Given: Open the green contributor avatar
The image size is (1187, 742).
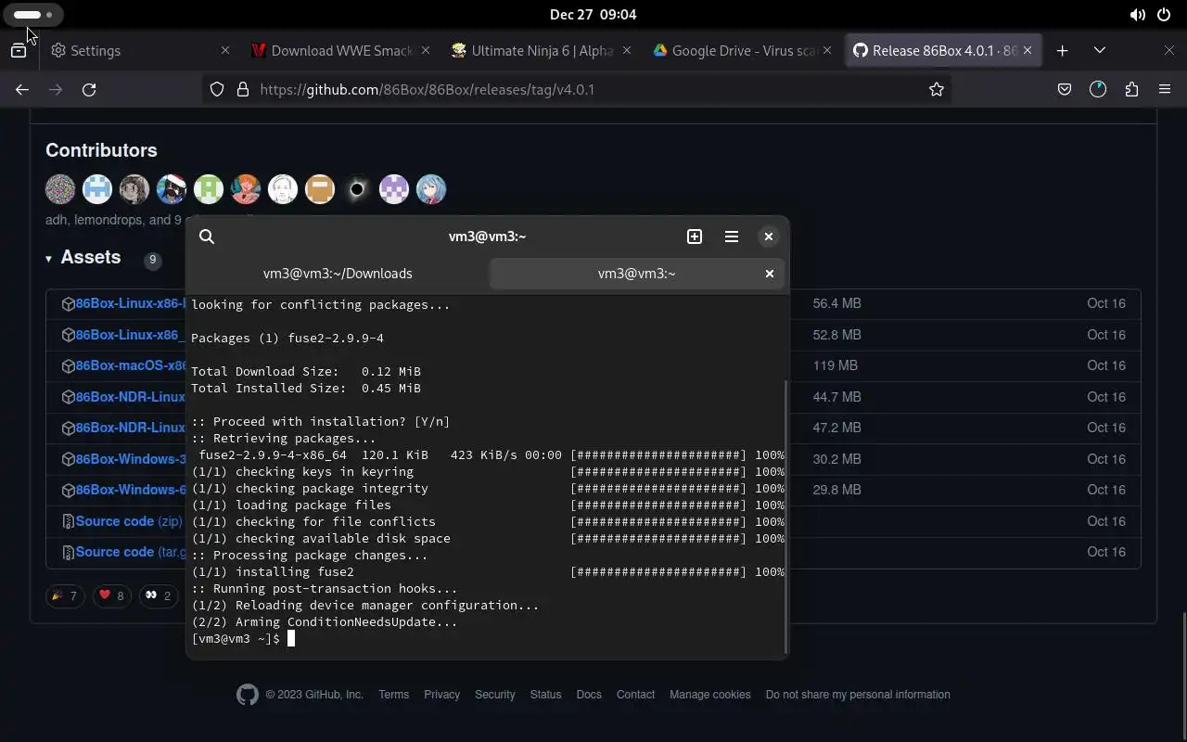Looking at the screenshot, I should pos(209,189).
